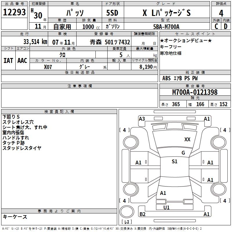Screen dimensions: 232x232
Task: Select the 寒冷地仕様 sales point line
Action: pos(171,53)
